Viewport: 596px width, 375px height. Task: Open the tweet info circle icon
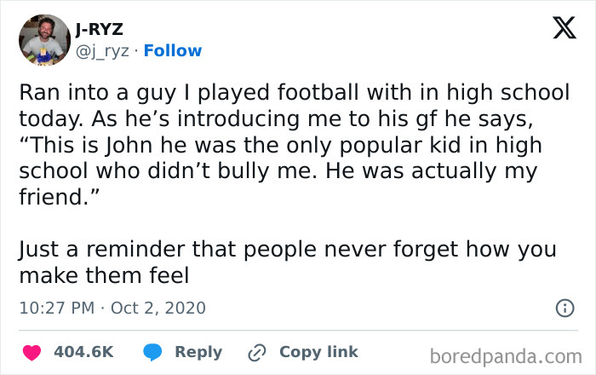564,308
